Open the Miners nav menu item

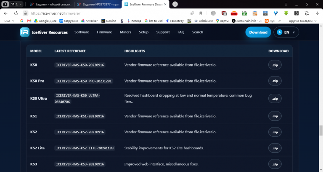[x=125, y=32]
